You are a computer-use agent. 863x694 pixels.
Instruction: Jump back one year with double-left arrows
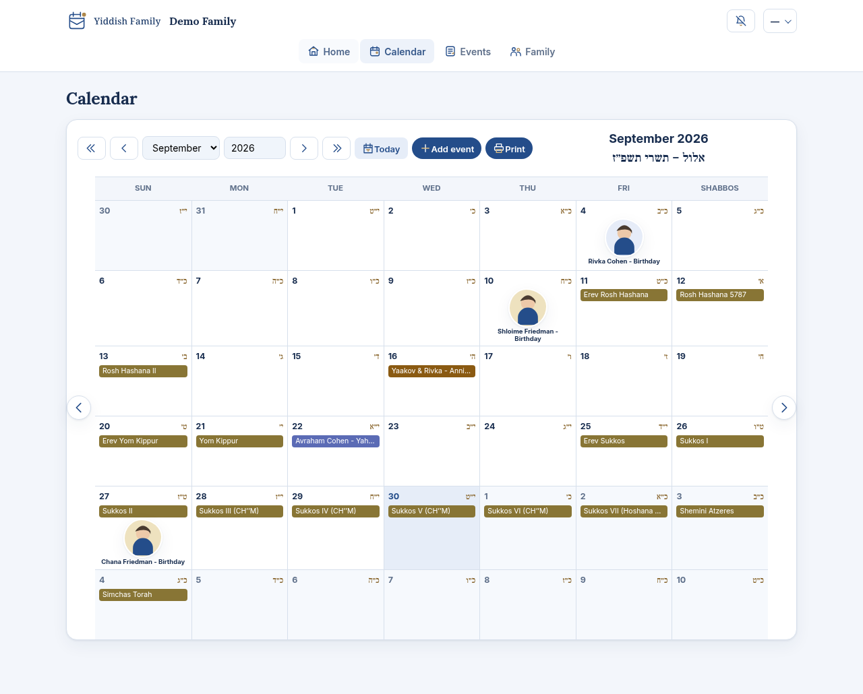pos(92,148)
